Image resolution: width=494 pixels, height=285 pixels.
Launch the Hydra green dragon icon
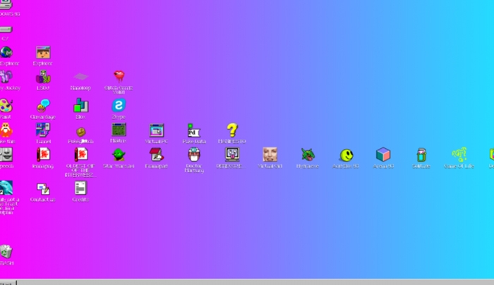(x=308, y=154)
